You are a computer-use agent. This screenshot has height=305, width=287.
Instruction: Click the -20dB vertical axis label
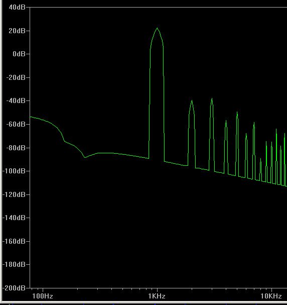[16, 77]
